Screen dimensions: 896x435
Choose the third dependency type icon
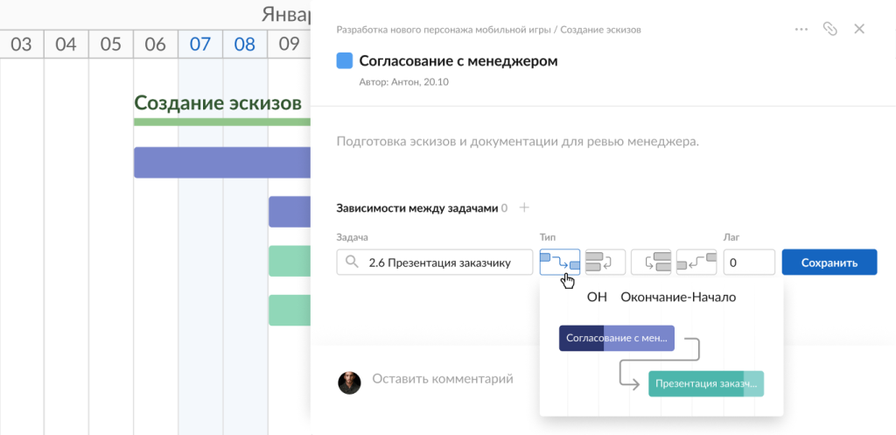click(651, 263)
